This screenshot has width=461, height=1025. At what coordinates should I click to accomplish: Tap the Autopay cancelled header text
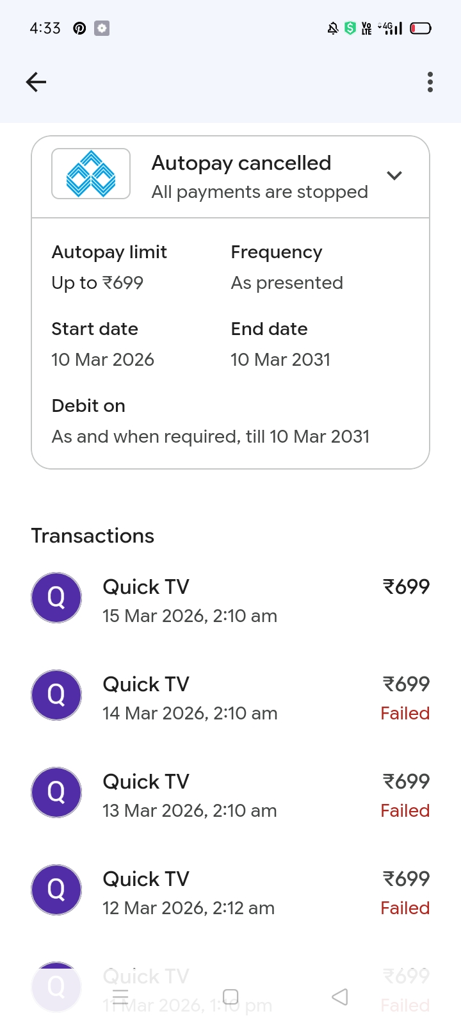point(241,163)
